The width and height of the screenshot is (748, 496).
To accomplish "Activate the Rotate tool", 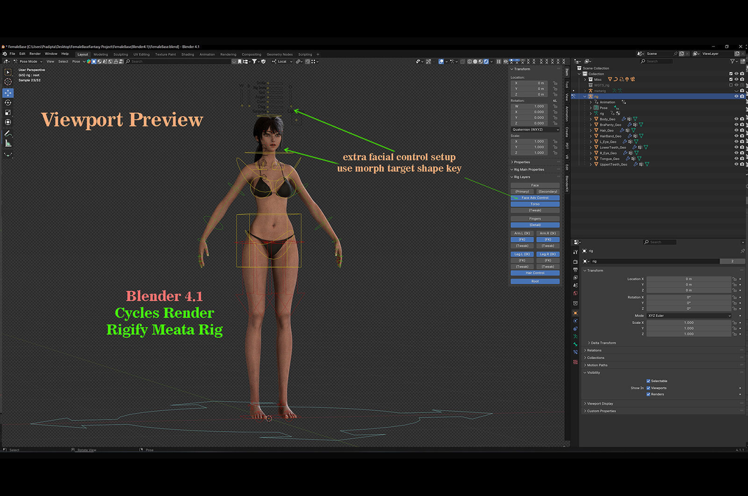I will coord(8,102).
